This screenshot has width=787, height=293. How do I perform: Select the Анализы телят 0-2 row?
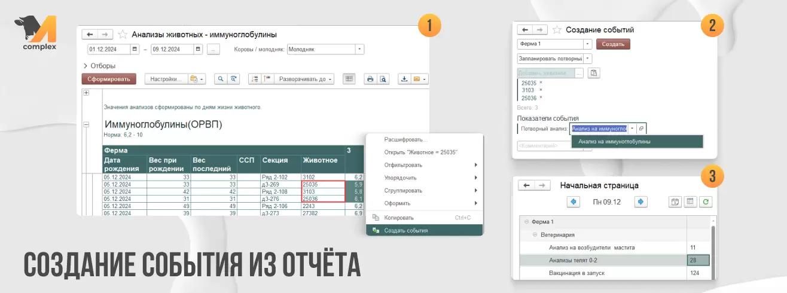point(614,260)
